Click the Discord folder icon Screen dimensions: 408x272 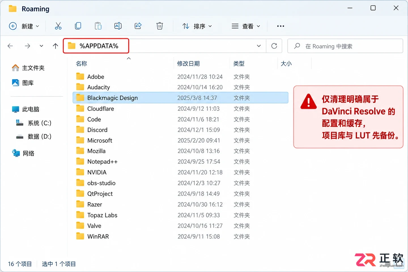pos(80,130)
